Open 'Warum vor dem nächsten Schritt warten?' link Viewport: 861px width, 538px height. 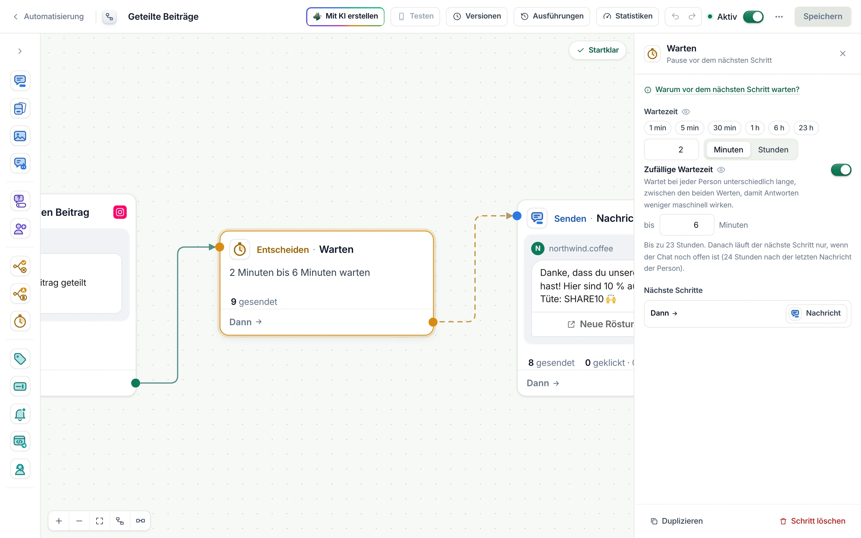point(727,90)
